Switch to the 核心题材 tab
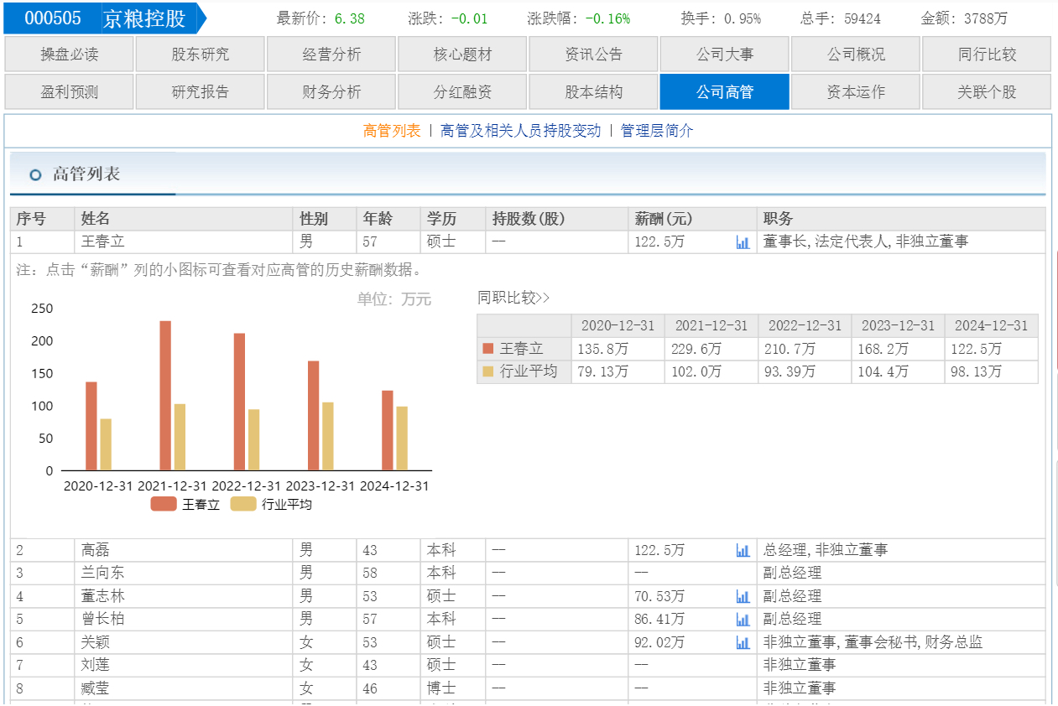This screenshot has height=706, width=1058. (x=462, y=55)
